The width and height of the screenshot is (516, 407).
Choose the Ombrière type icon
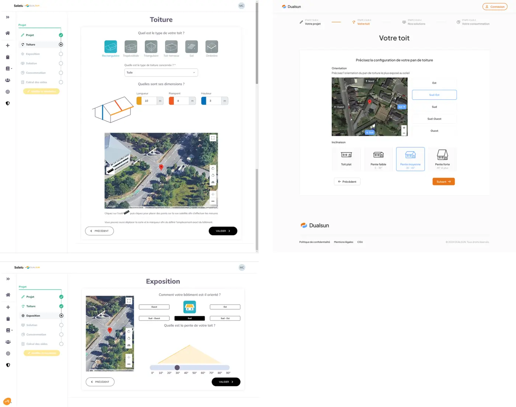coord(212,47)
